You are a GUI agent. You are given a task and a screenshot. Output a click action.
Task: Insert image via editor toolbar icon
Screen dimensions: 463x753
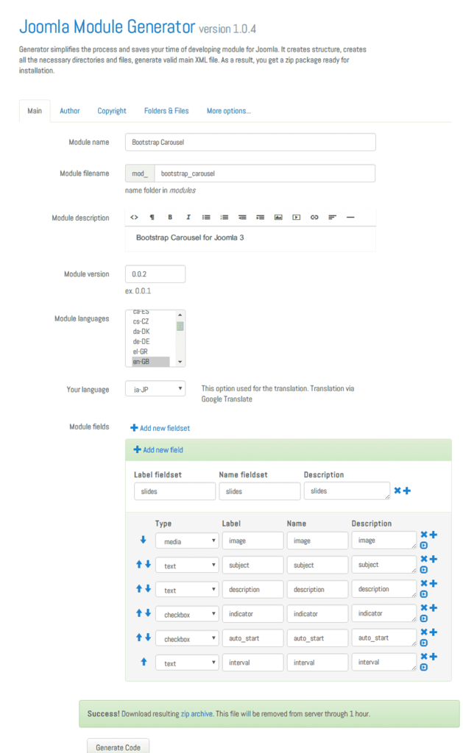pos(278,217)
